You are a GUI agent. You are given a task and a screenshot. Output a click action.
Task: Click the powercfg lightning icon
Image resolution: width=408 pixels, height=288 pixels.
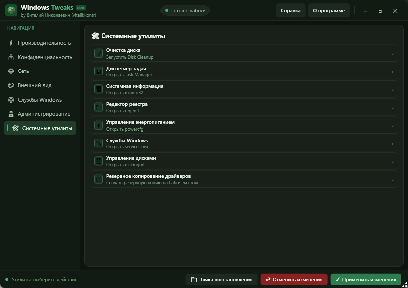99,125
